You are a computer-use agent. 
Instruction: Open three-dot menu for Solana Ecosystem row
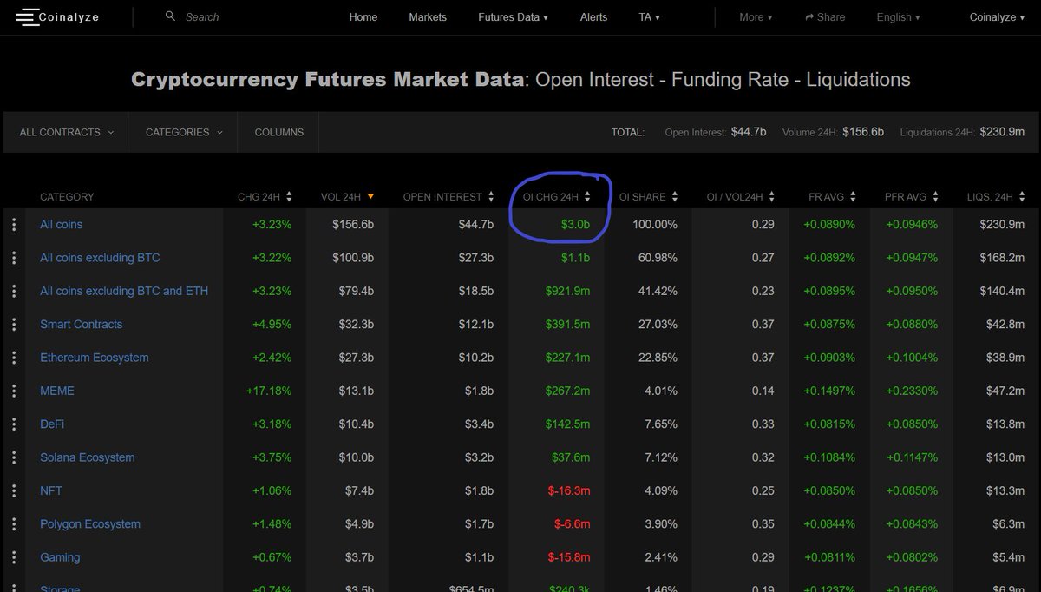(x=14, y=457)
